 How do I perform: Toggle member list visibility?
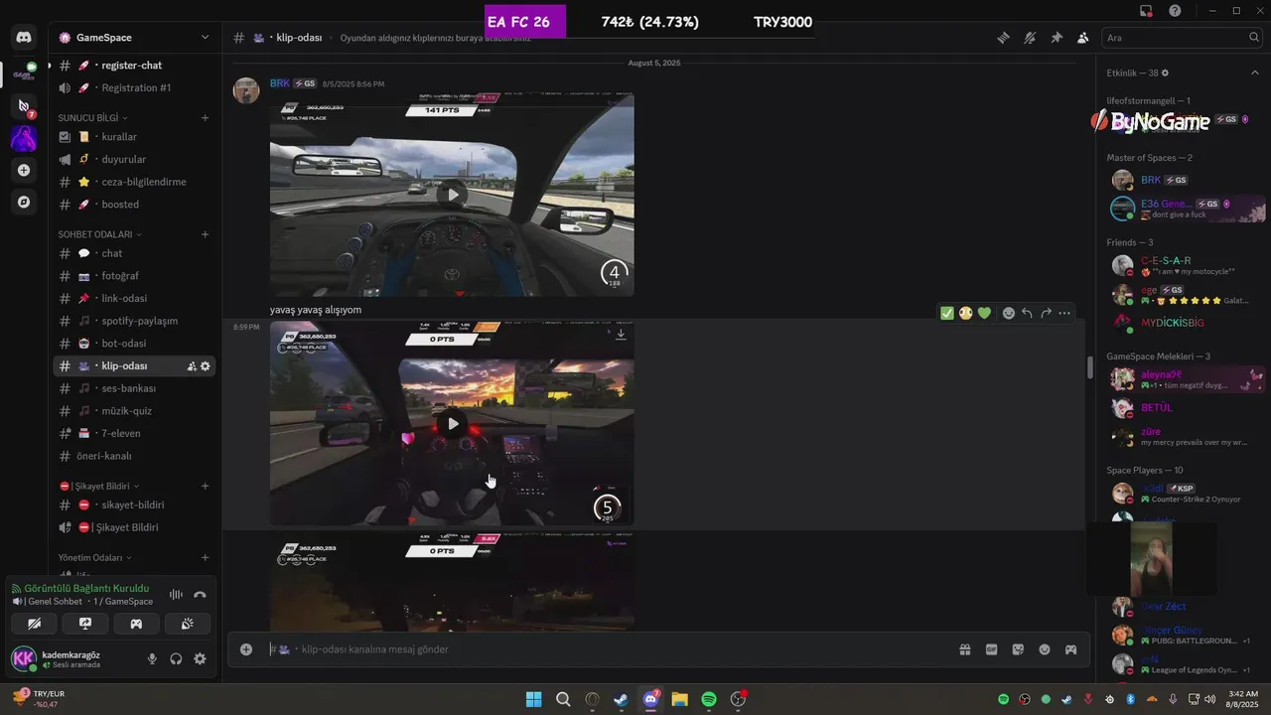(1082, 38)
